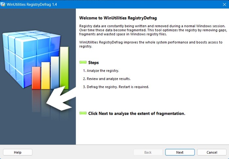Click step '1. Analyze the registry.'
This screenshot has width=229, height=159.
101,71
